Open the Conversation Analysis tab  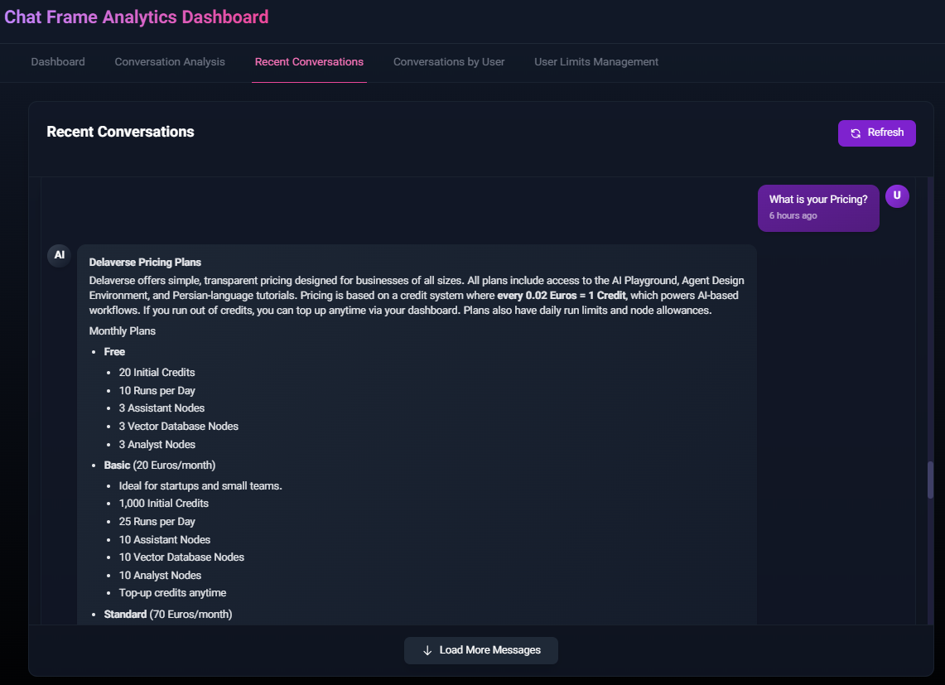tap(170, 62)
